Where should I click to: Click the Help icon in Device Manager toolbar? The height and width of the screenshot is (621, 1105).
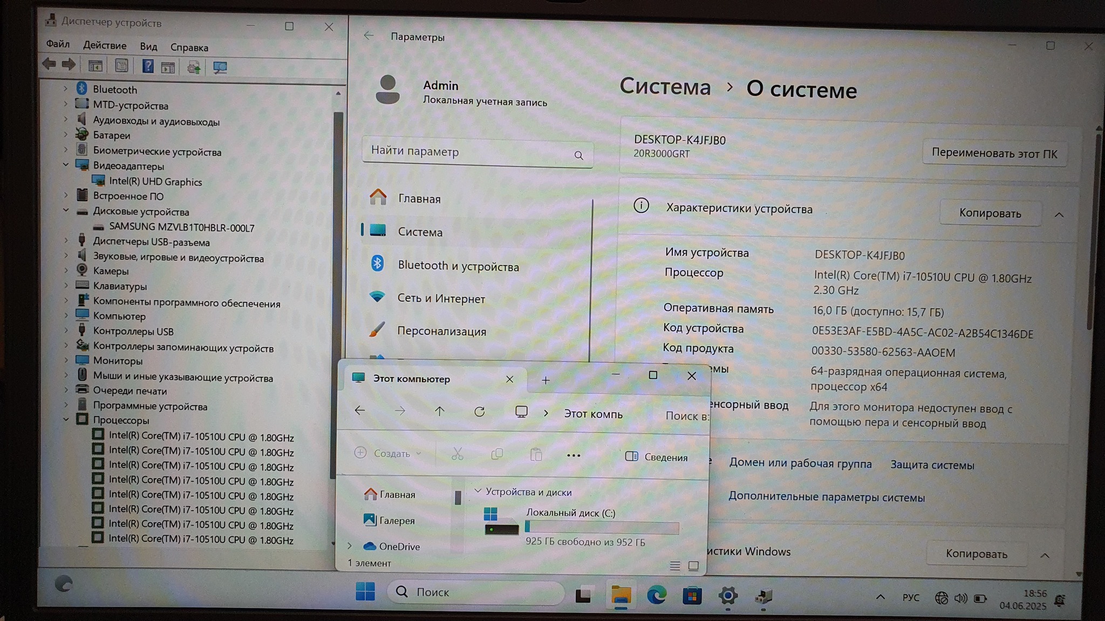(147, 67)
